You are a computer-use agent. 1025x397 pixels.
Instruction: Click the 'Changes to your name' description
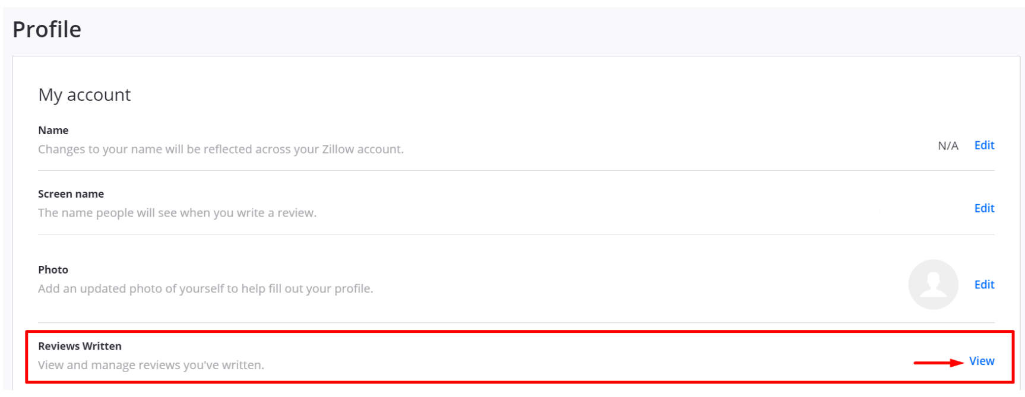coord(221,150)
